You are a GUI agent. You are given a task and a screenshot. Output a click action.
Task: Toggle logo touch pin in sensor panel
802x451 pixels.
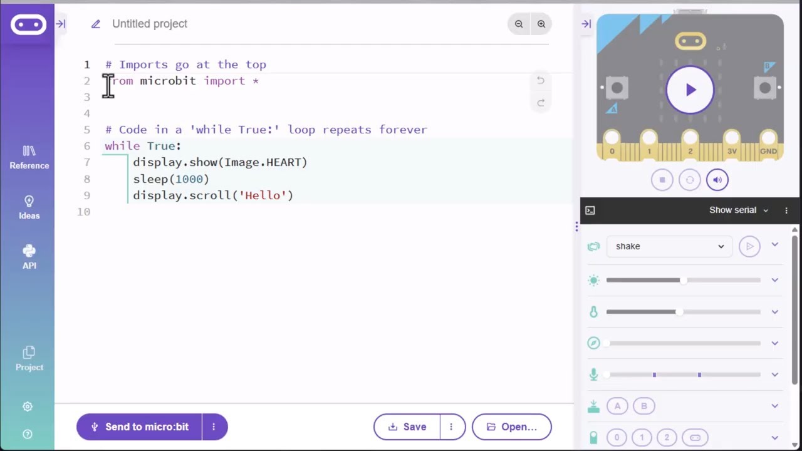[695, 437]
